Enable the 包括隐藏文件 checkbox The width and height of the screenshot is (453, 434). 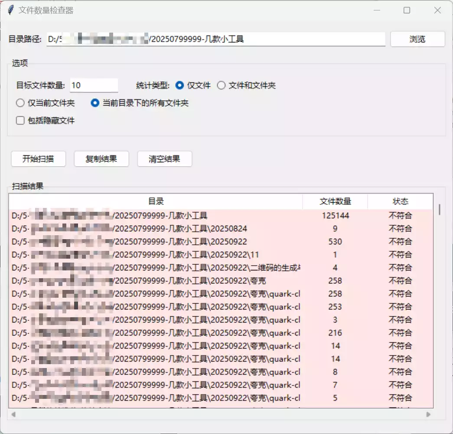coord(20,120)
